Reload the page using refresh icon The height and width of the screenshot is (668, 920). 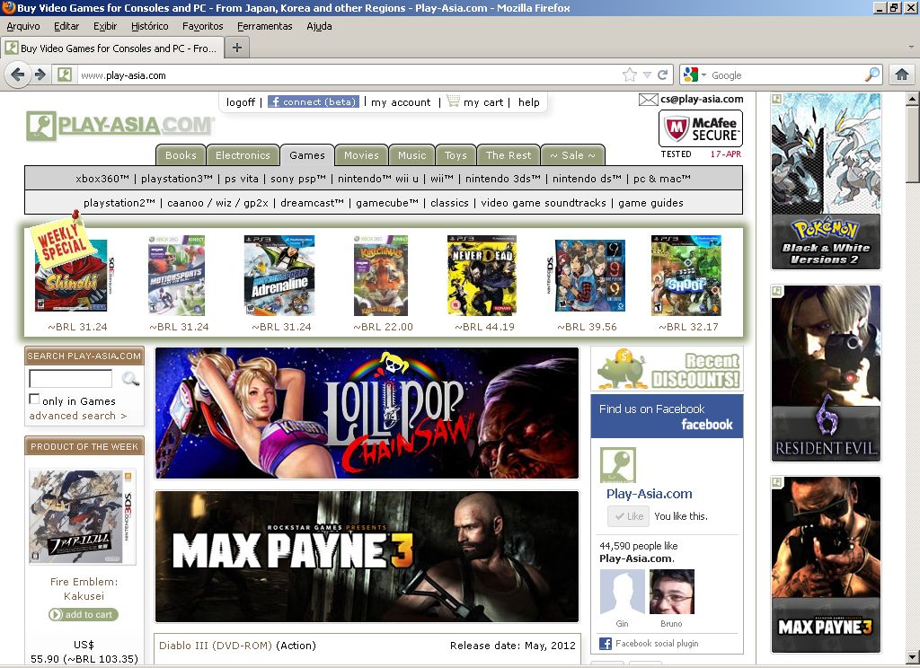click(x=663, y=75)
